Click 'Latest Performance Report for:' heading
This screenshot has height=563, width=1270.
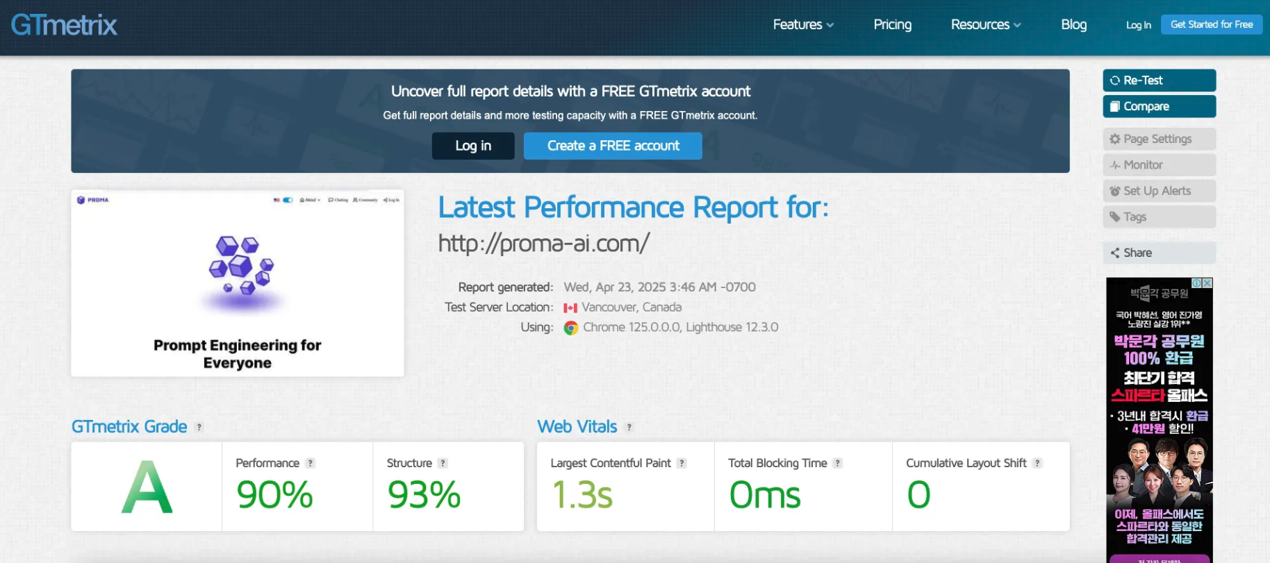pos(633,208)
